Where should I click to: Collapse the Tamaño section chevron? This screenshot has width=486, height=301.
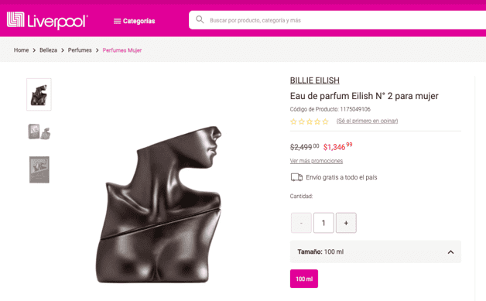(x=450, y=252)
